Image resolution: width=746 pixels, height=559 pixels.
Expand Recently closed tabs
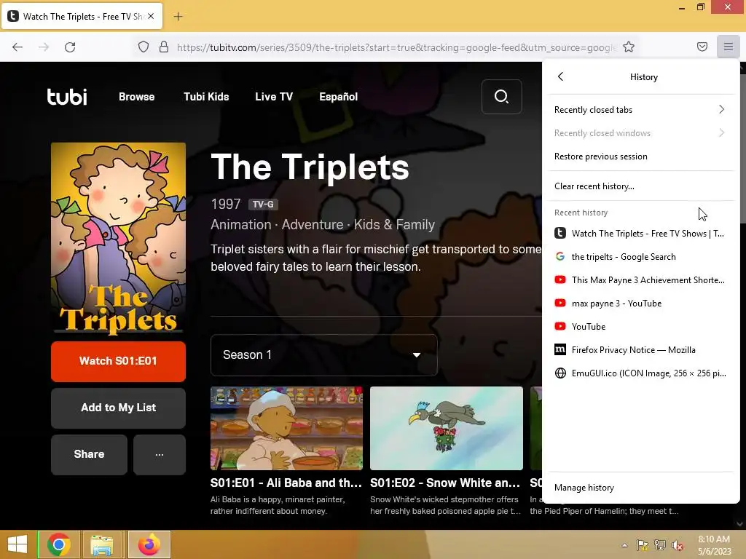pos(640,110)
